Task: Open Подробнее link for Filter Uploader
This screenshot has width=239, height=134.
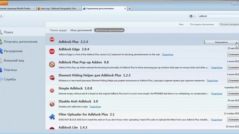Action: point(217,120)
